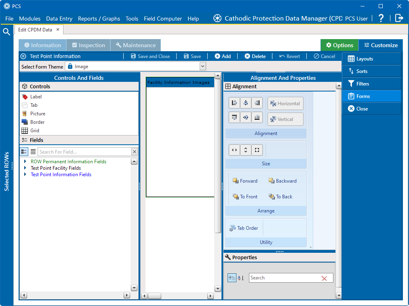Click the Search For Field input box
Image resolution: width=409 pixels, height=306 pixels.
coord(84,152)
